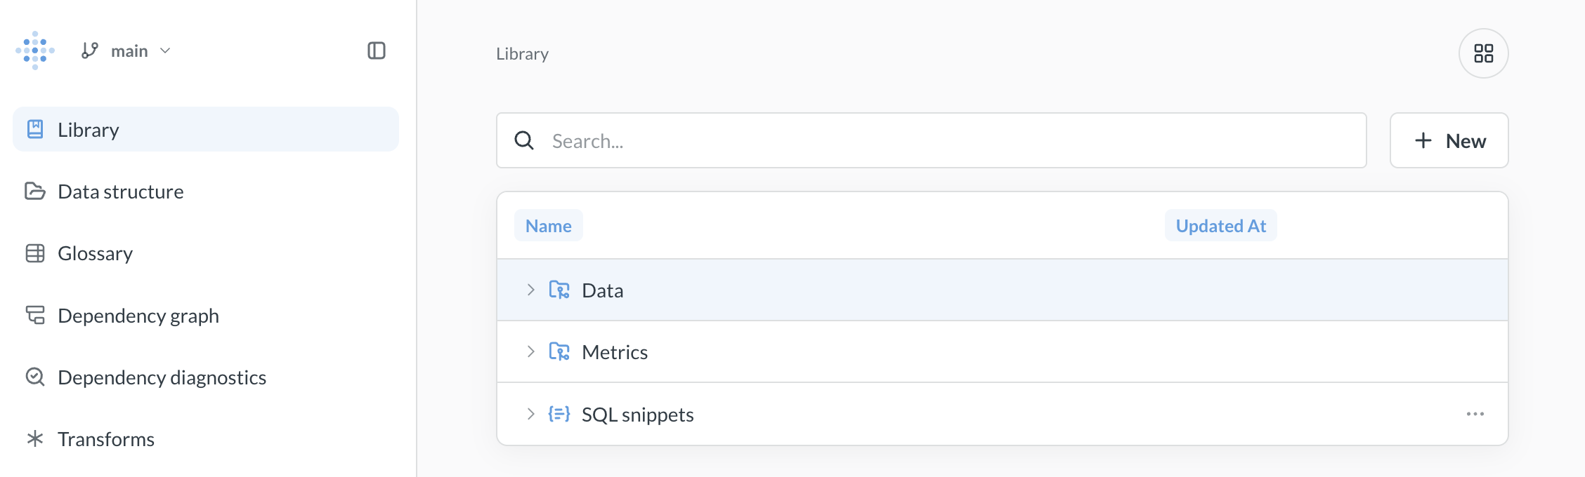Expand the SQL snippets row

tap(530, 414)
